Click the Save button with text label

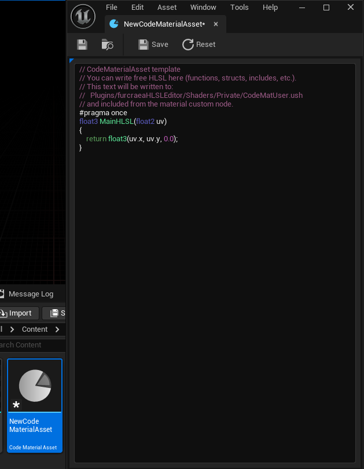(153, 45)
